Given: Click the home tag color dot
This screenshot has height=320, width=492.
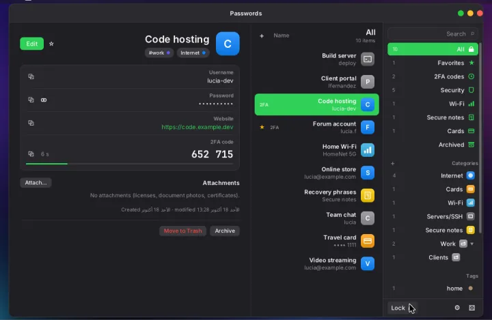Looking at the screenshot, I should 470,289.
